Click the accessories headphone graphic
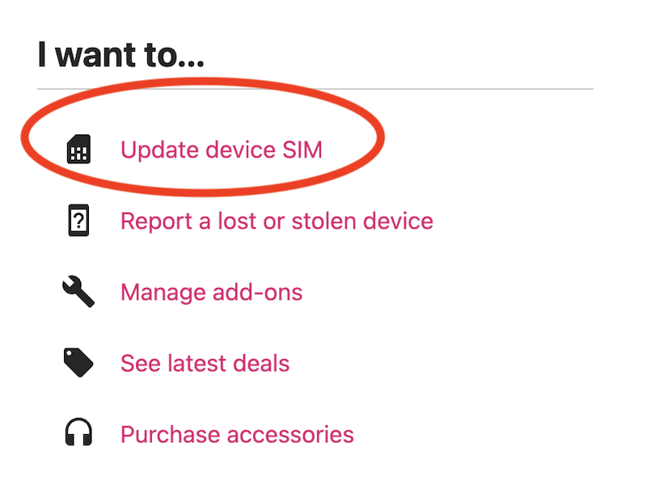The image size is (647, 485). [78, 434]
